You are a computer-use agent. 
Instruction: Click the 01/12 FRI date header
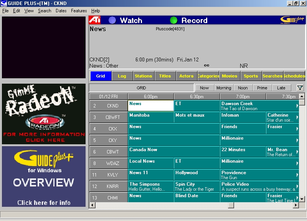point(109,97)
